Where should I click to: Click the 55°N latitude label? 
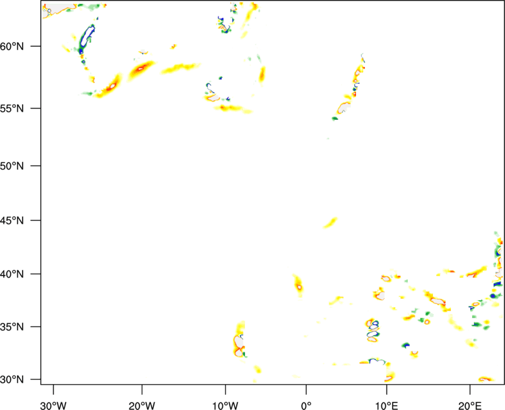pos(12,108)
